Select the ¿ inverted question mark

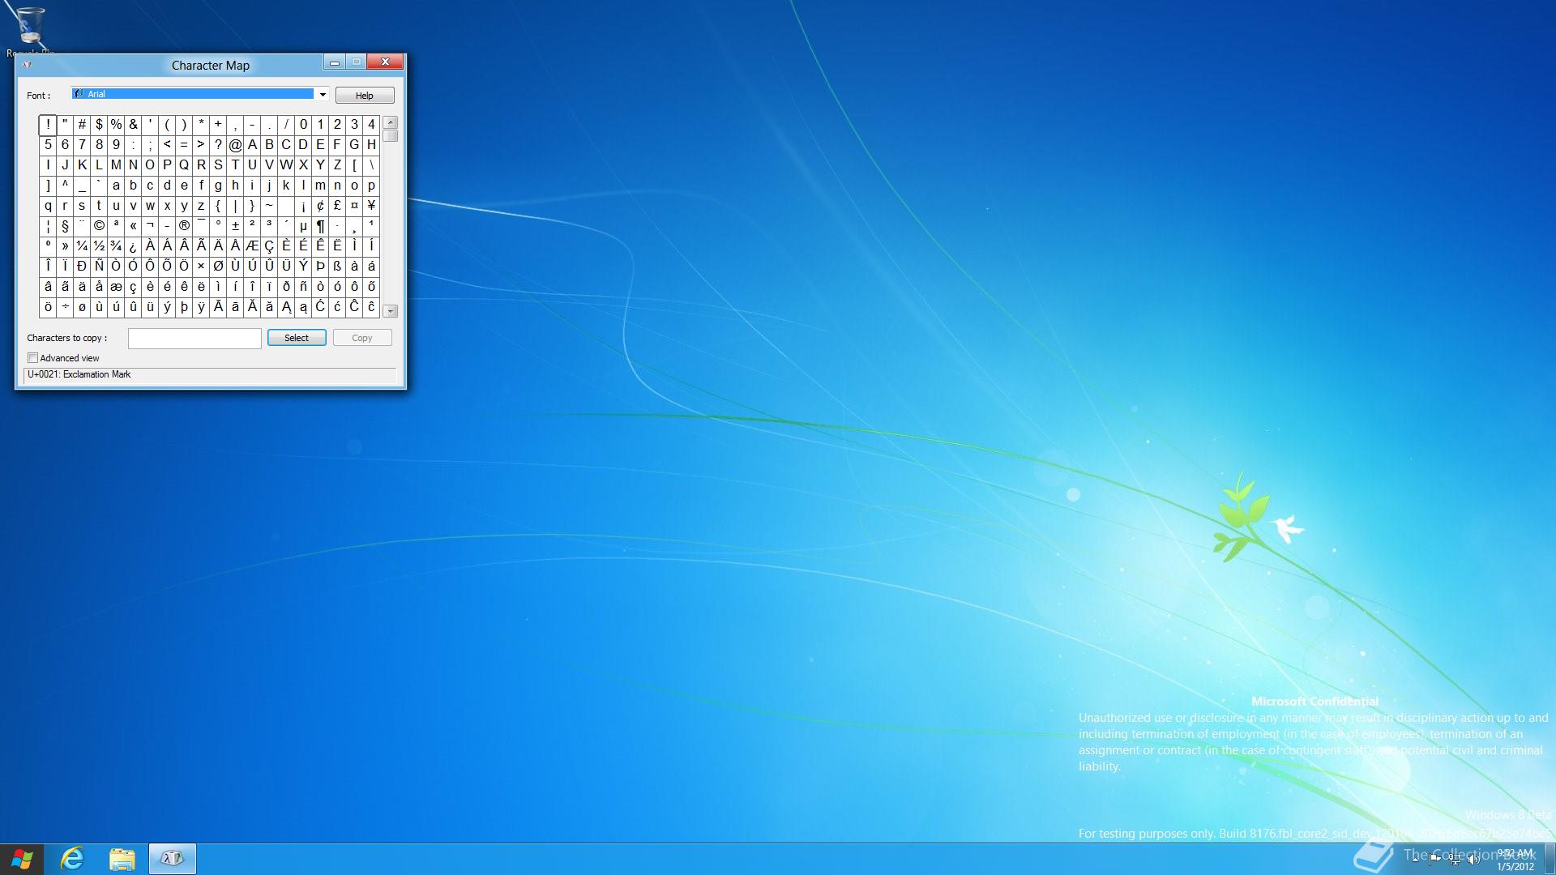tap(133, 246)
